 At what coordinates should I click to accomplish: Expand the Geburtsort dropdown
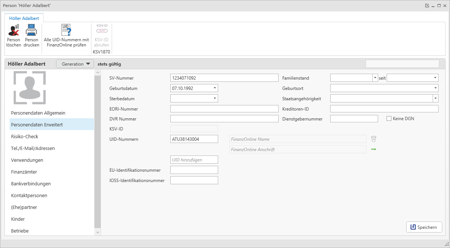coord(435,88)
